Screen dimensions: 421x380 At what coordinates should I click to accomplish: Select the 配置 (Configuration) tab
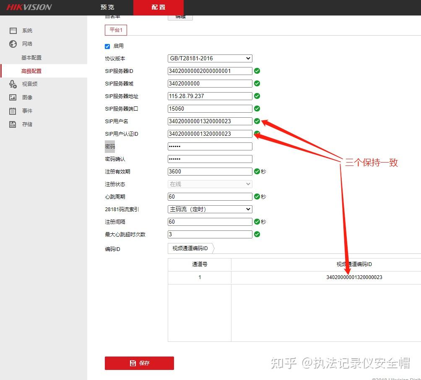pyautogui.click(x=158, y=7)
